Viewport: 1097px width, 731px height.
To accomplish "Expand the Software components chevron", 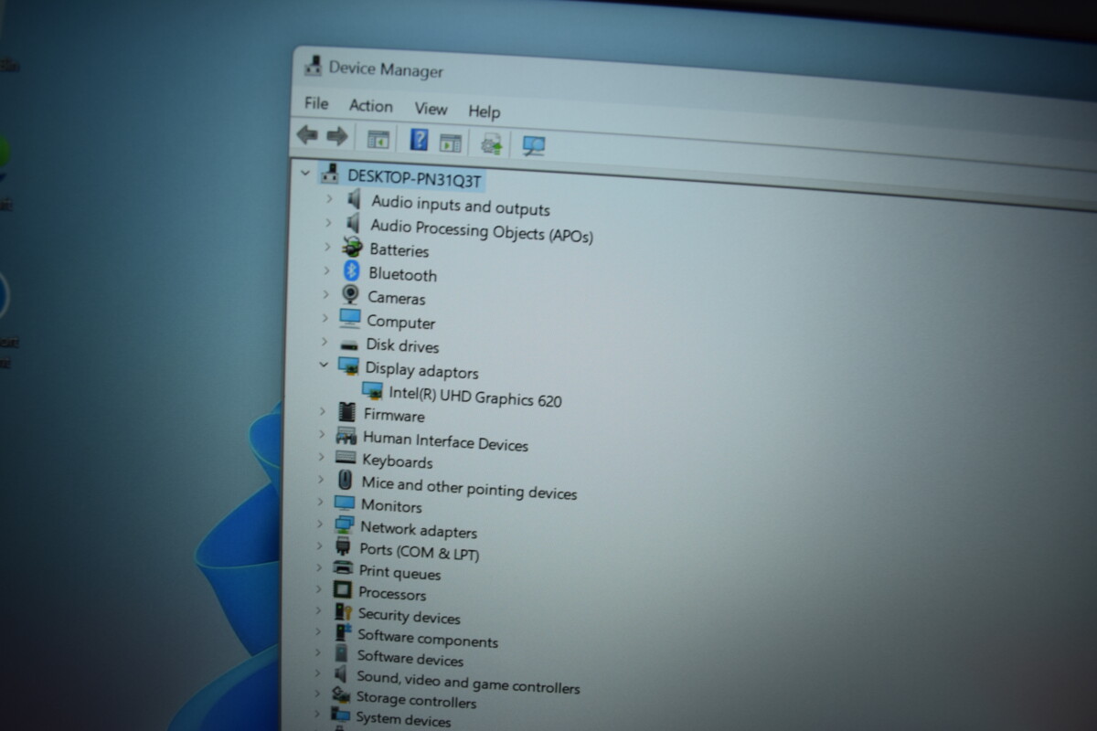I will [x=319, y=631].
